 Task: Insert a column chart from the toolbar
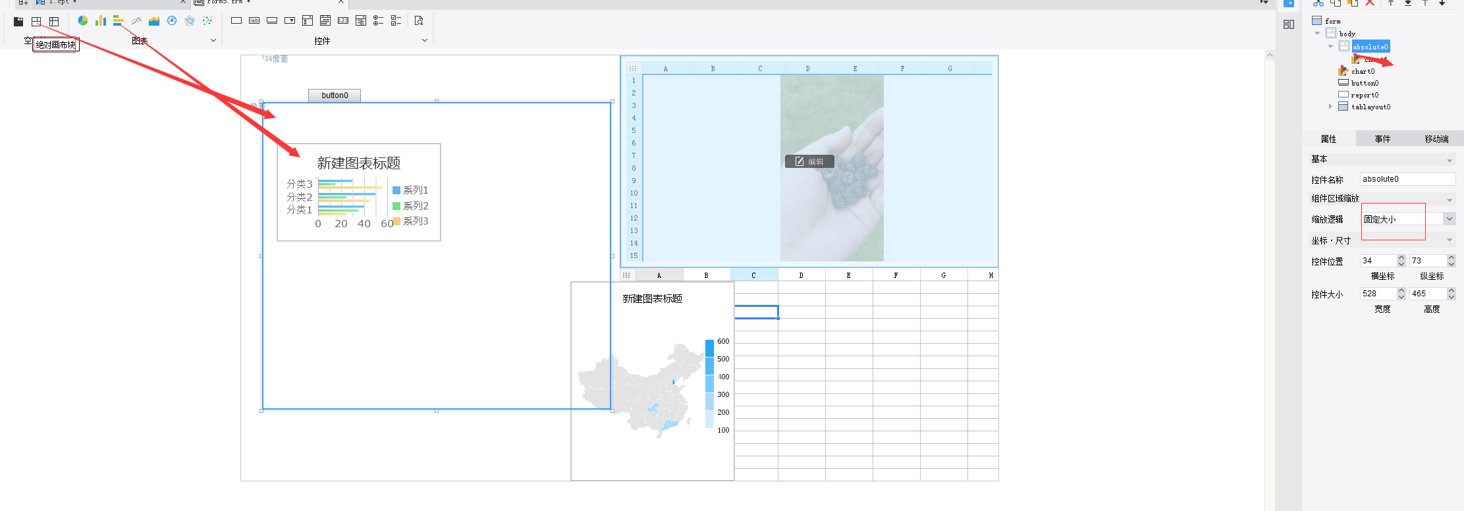(101, 21)
